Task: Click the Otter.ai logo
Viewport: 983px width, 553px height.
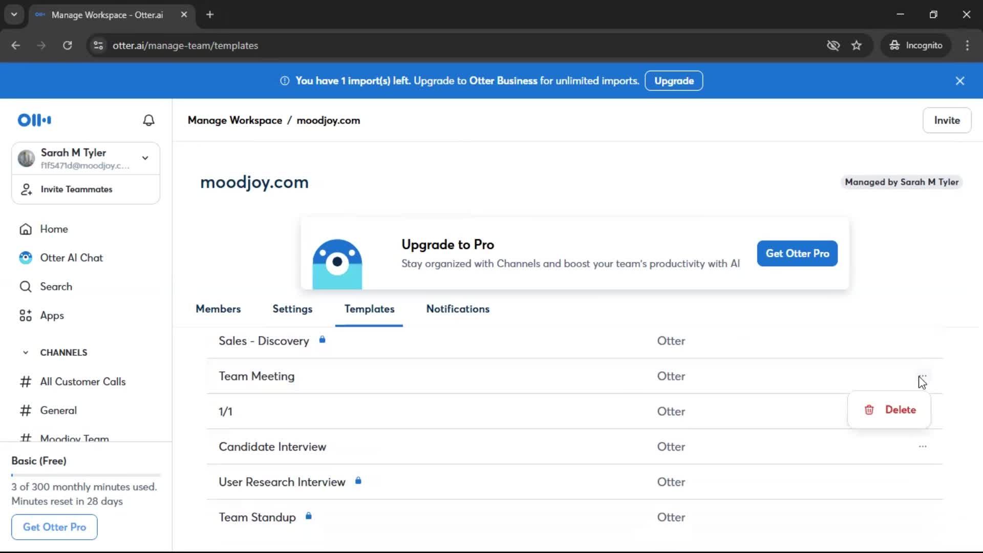Action: tap(34, 120)
